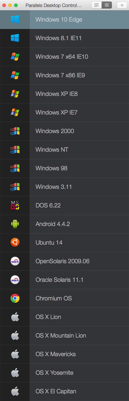Screen dimensions: 129x401
Task: Select the "Windows 3.11" text
Action: click(54, 187)
